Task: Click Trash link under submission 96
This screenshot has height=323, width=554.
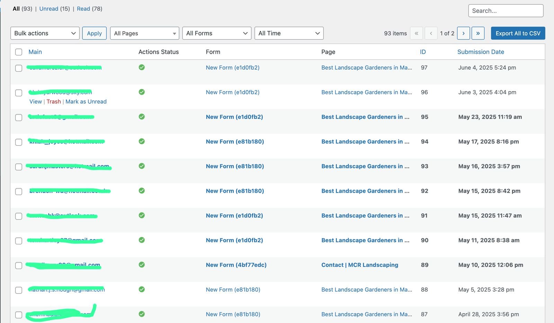Action: [54, 102]
